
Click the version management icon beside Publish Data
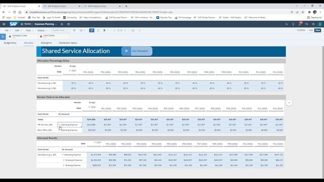[74, 30]
